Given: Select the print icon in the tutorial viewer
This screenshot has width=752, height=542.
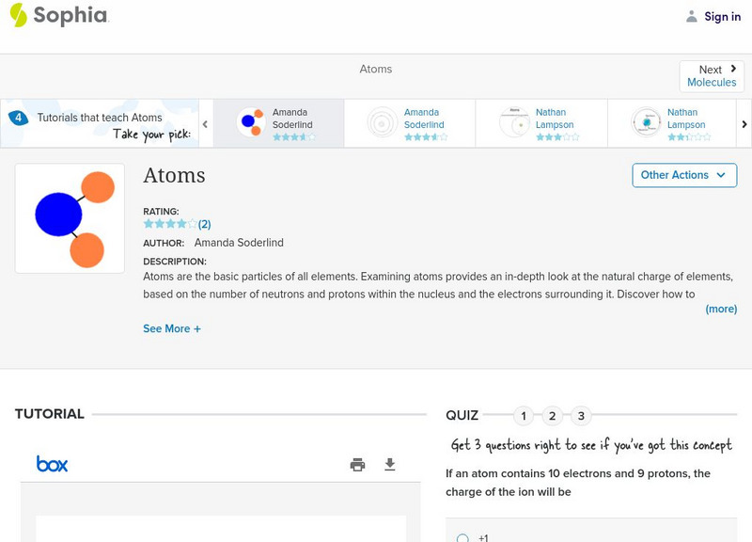Looking at the screenshot, I should point(357,464).
